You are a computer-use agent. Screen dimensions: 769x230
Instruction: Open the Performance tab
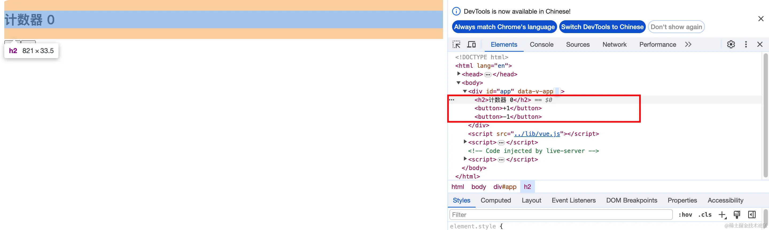pos(658,44)
